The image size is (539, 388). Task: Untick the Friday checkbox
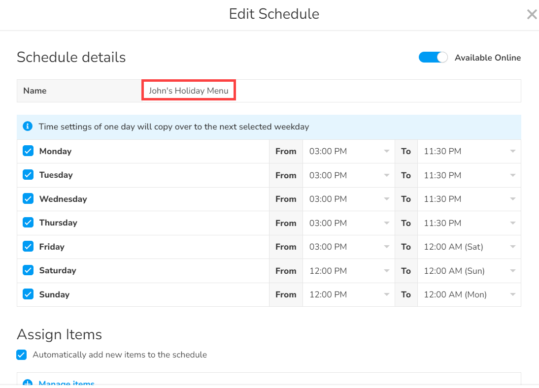28,247
